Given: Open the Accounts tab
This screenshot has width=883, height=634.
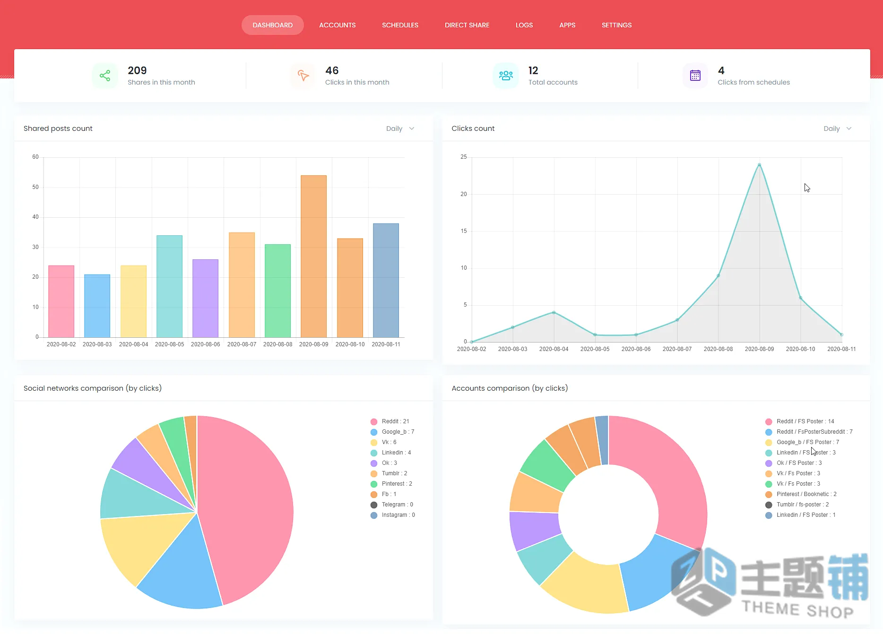Looking at the screenshot, I should (337, 25).
